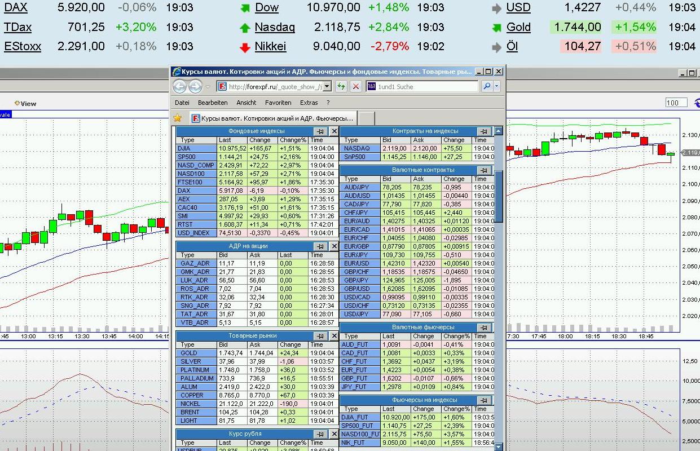Pin the Валютные фьючерсы panel
700x451 pixels.
(x=484, y=328)
